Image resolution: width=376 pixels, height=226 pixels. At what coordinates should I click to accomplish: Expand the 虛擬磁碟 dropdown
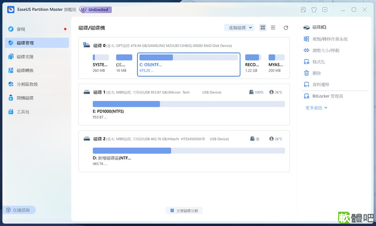(x=239, y=28)
